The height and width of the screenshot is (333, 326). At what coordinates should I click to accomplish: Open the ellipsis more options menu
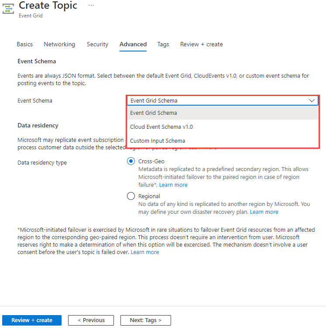coord(91,5)
